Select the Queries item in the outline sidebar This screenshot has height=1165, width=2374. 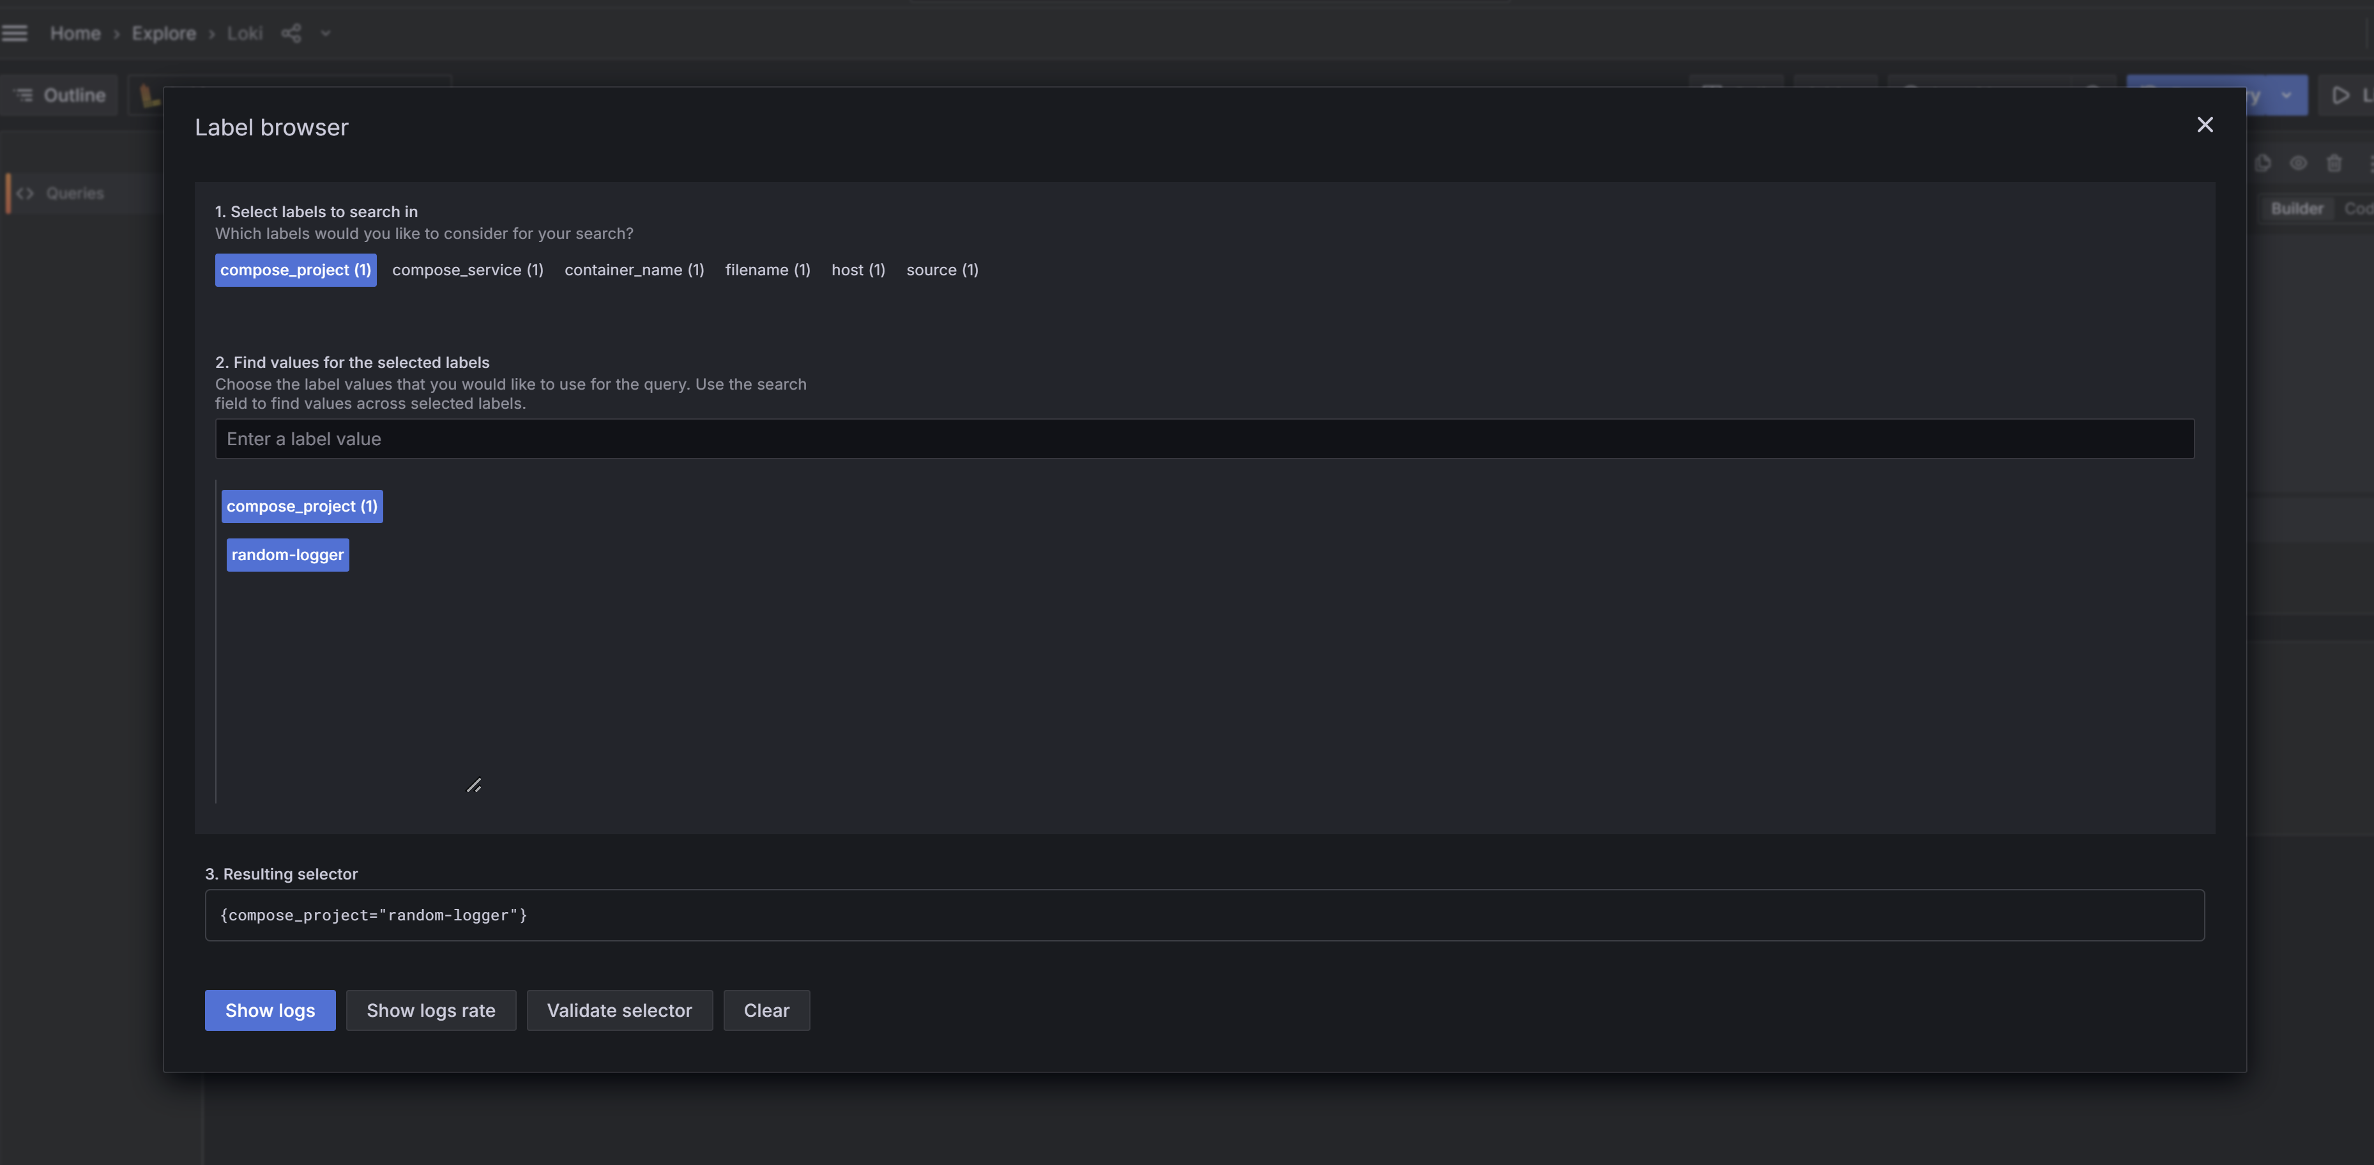tap(75, 194)
